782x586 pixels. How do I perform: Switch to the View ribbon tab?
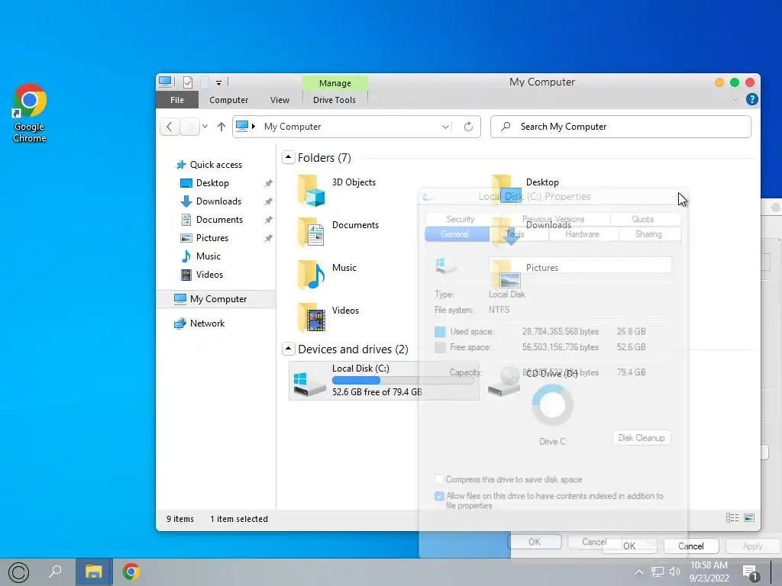click(x=280, y=100)
